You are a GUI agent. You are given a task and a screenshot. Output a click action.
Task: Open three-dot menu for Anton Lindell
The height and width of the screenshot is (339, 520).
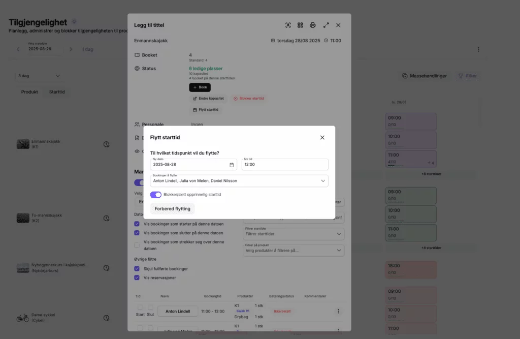click(338, 311)
